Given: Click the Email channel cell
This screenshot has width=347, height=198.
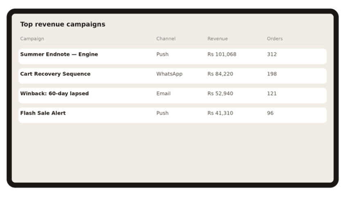Looking at the screenshot, I should [163, 93].
